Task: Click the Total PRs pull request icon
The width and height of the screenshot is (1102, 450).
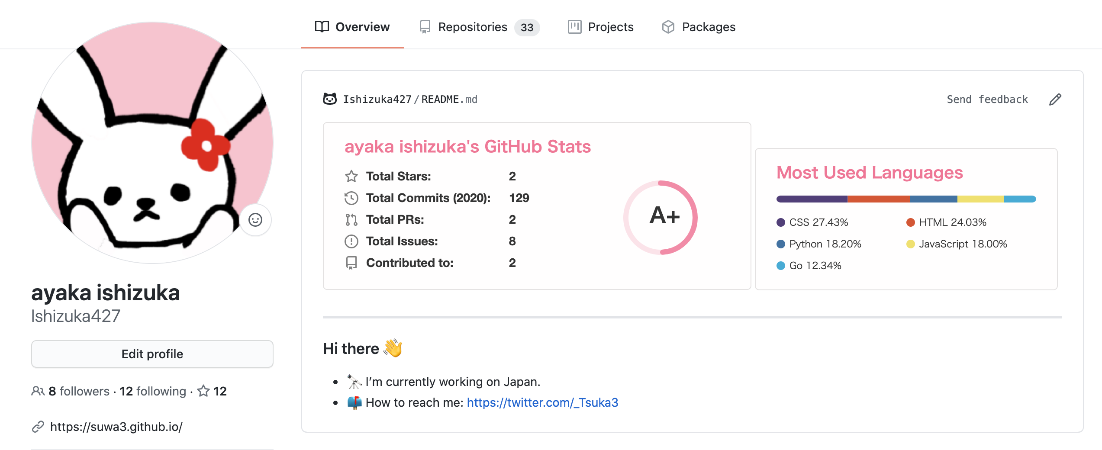Action: (x=351, y=220)
